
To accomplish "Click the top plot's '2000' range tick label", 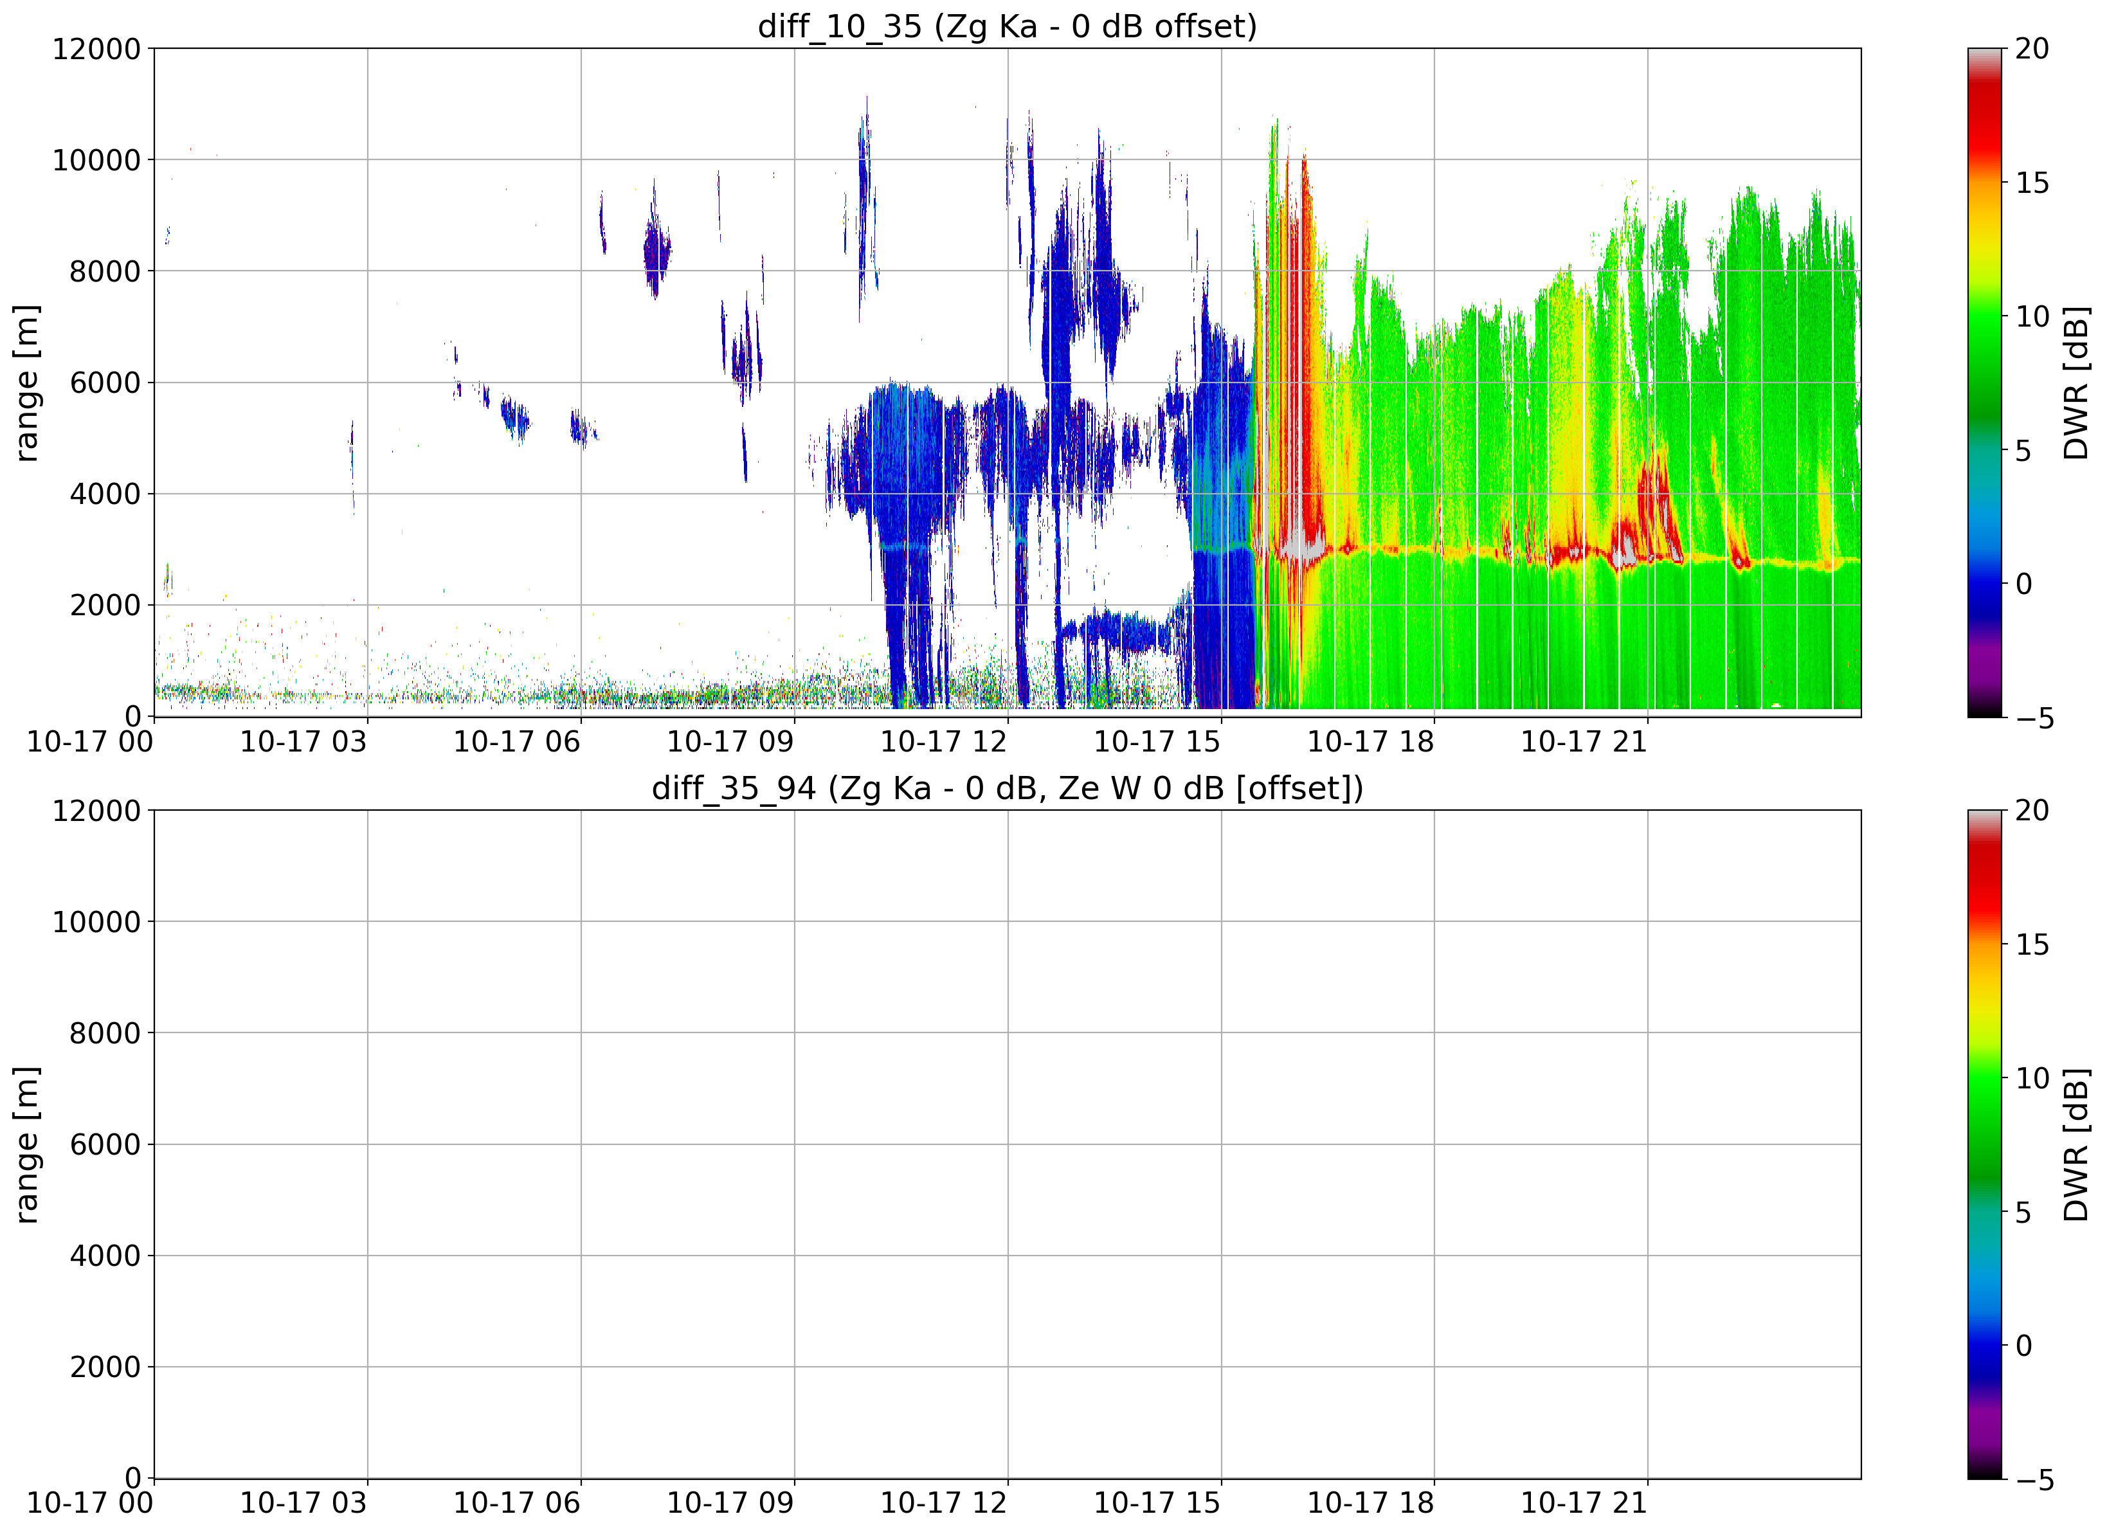I will 105,605.
